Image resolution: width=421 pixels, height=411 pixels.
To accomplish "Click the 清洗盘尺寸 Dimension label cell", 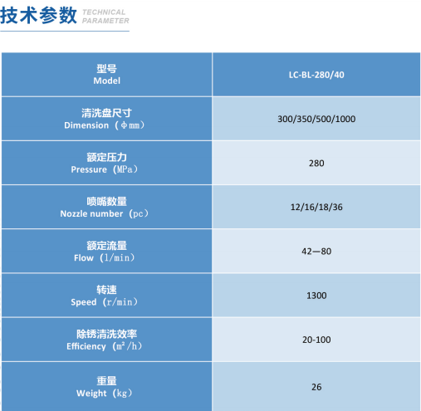I will pyautogui.click(x=106, y=119).
